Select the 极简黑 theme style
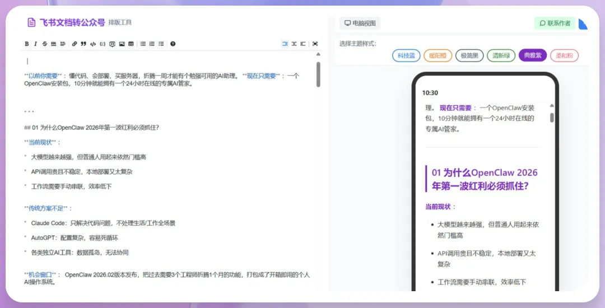Screen dimensions: 605x308 pos(469,55)
